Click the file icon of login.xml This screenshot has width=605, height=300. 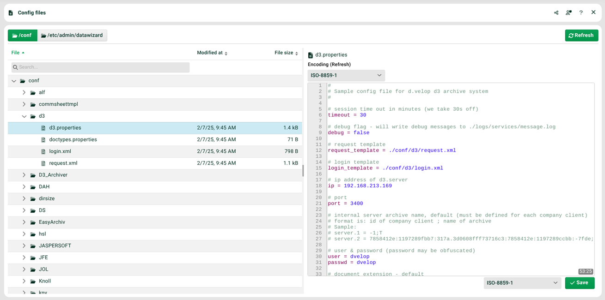pyautogui.click(x=43, y=151)
